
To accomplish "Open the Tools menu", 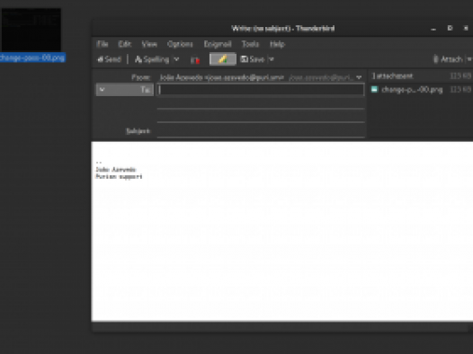I will tap(250, 44).
